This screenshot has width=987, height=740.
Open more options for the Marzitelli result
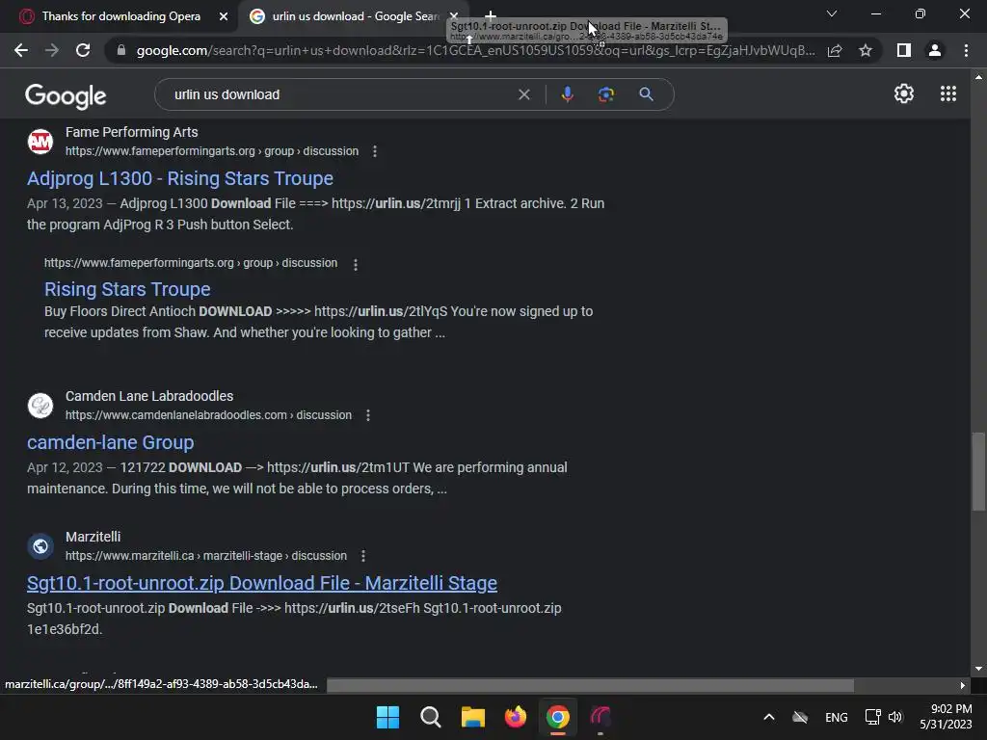363,556
